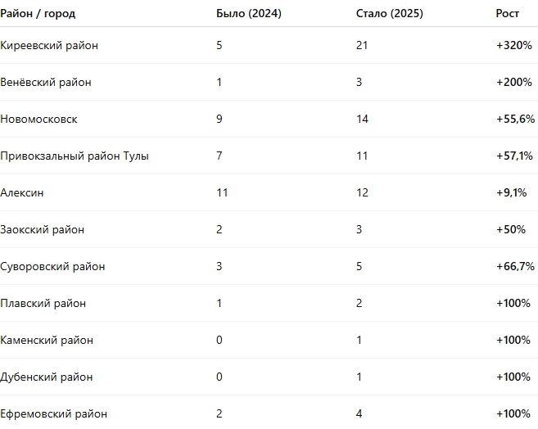
Task: Click the "Стало (2025)" column header
Action: pos(390,14)
